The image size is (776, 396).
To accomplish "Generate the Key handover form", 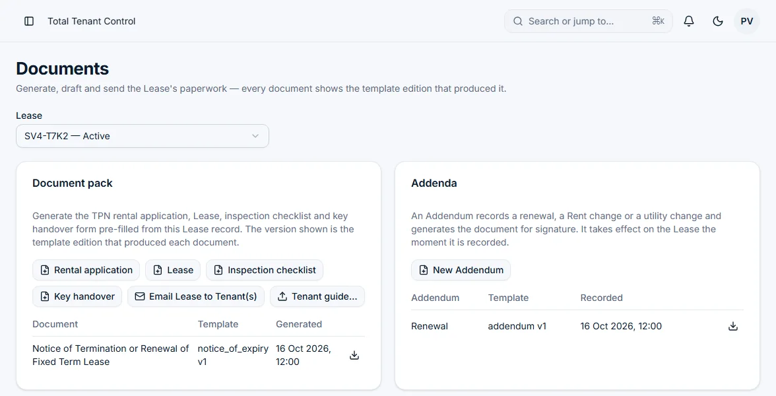I will coord(77,296).
